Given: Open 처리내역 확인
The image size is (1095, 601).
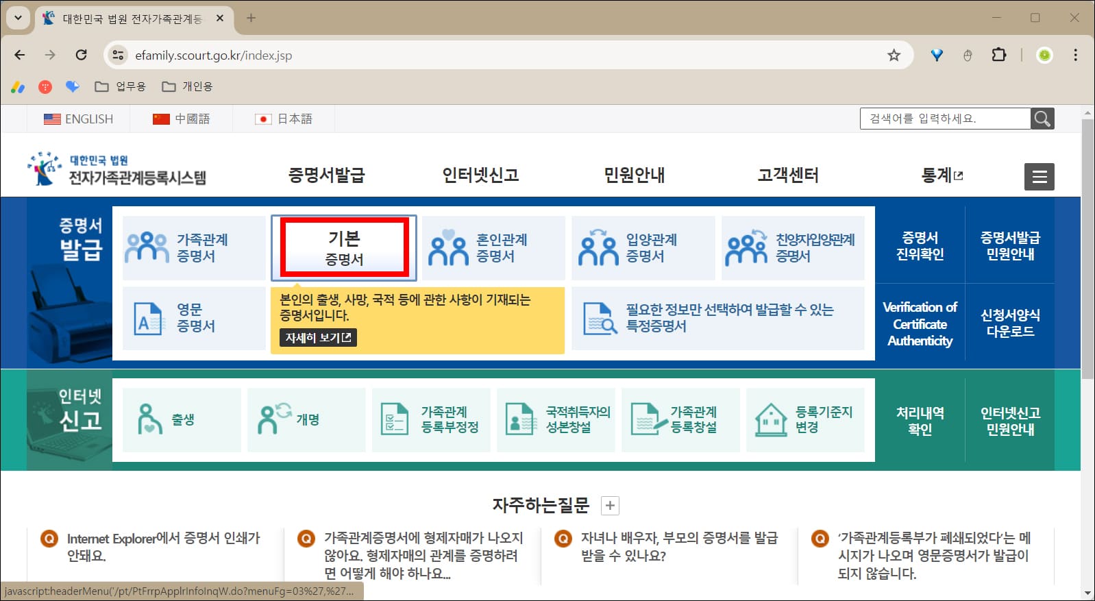Looking at the screenshot, I should [x=920, y=421].
